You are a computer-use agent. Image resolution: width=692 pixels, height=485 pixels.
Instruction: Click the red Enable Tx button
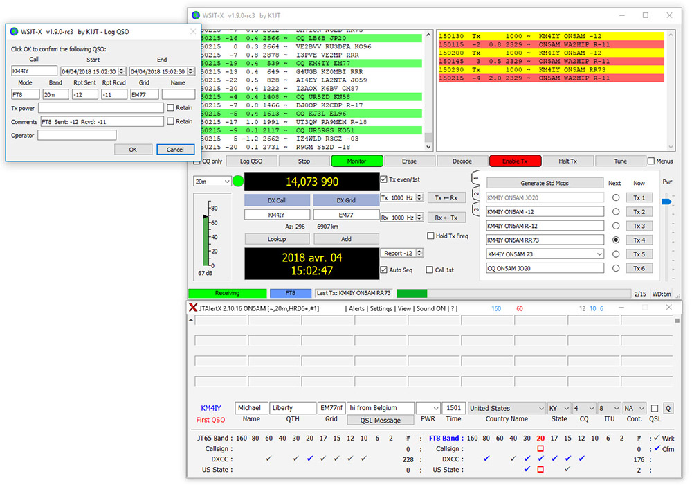pyautogui.click(x=515, y=161)
